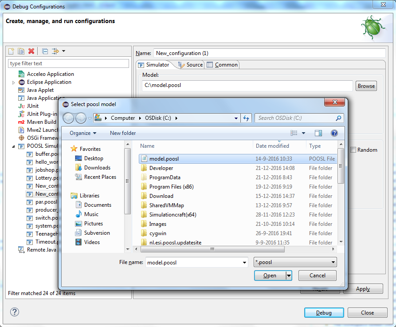Screen dimensions: 396x327
Task: Click the refresh button next to the address bar
Action: 247,118
